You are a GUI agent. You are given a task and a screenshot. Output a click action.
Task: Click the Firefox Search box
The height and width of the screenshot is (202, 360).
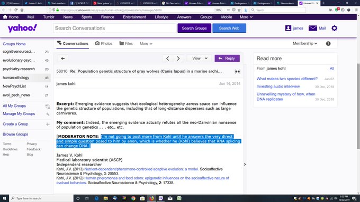point(278,10)
